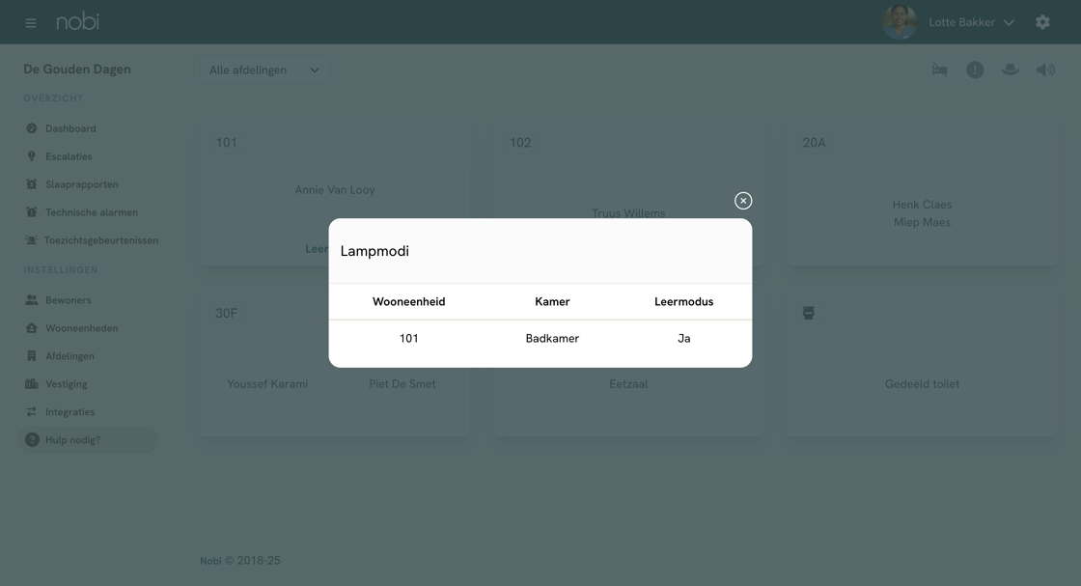Navigate to Integraties
The width and height of the screenshot is (1081, 586).
coord(69,412)
